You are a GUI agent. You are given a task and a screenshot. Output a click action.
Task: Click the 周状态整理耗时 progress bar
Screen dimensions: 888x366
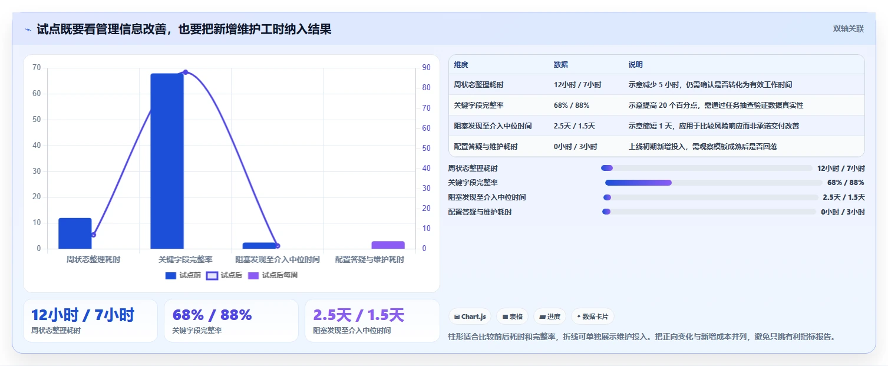pyautogui.click(x=707, y=168)
